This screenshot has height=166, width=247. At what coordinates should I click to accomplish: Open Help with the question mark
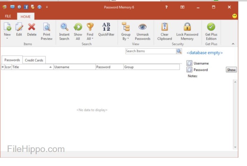click(x=166, y=7)
